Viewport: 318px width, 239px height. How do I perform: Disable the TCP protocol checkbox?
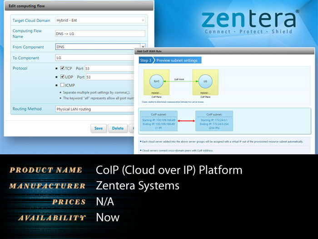[63, 68]
